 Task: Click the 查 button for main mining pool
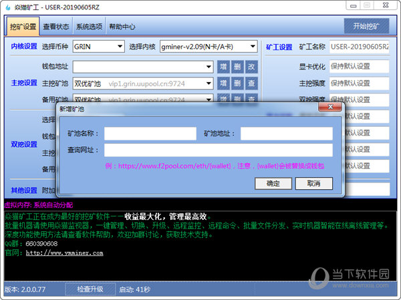pos(251,84)
